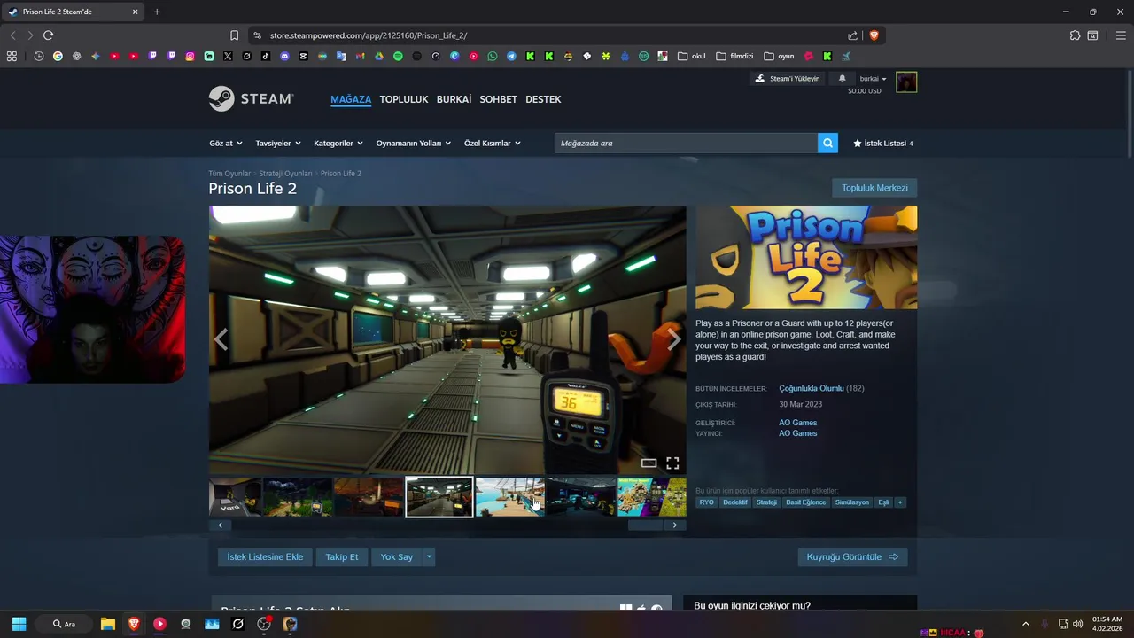
Task: Open the Brave Shields icon
Action: pyautogui.click(x=874, y=35)
